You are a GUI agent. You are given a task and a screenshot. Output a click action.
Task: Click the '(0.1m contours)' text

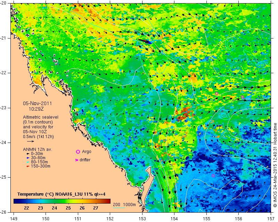click(x=38, y=122)
